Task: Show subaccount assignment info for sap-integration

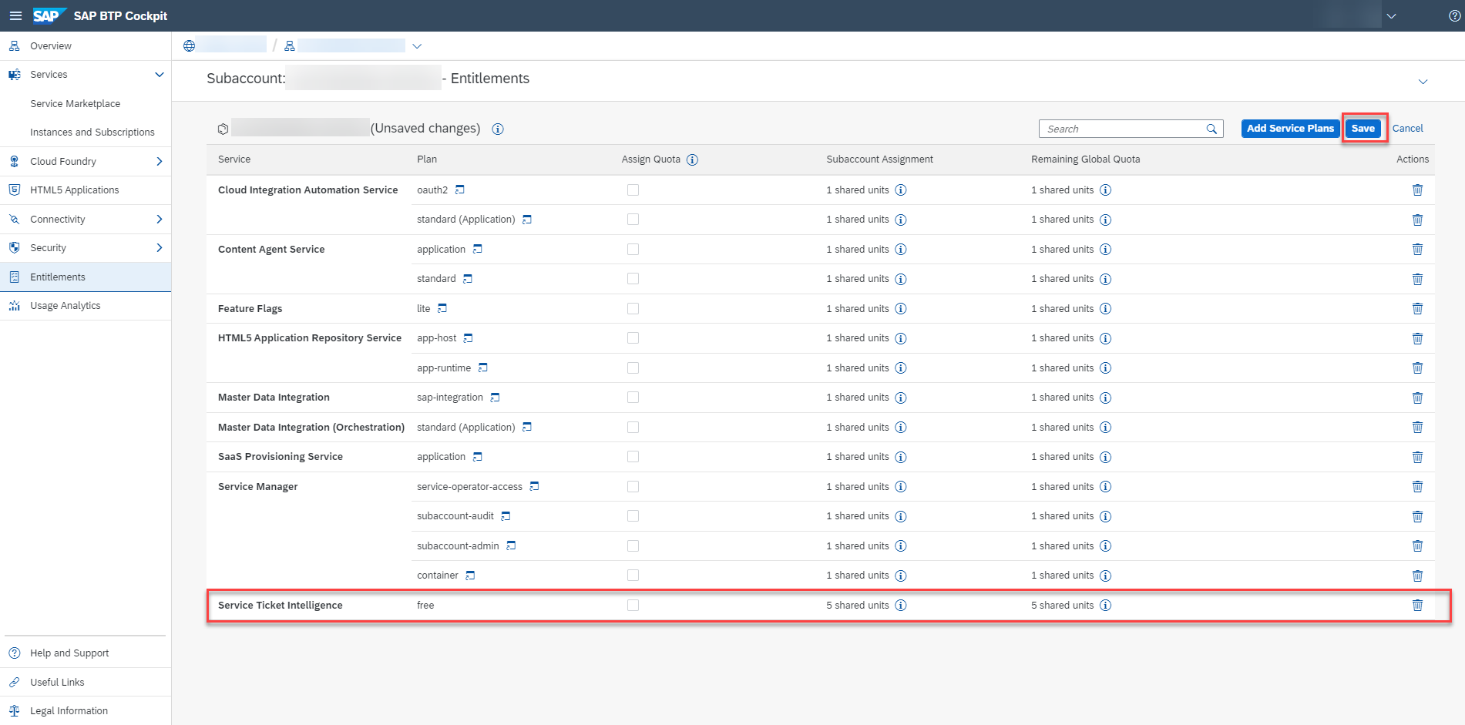Action: (900, 398)
